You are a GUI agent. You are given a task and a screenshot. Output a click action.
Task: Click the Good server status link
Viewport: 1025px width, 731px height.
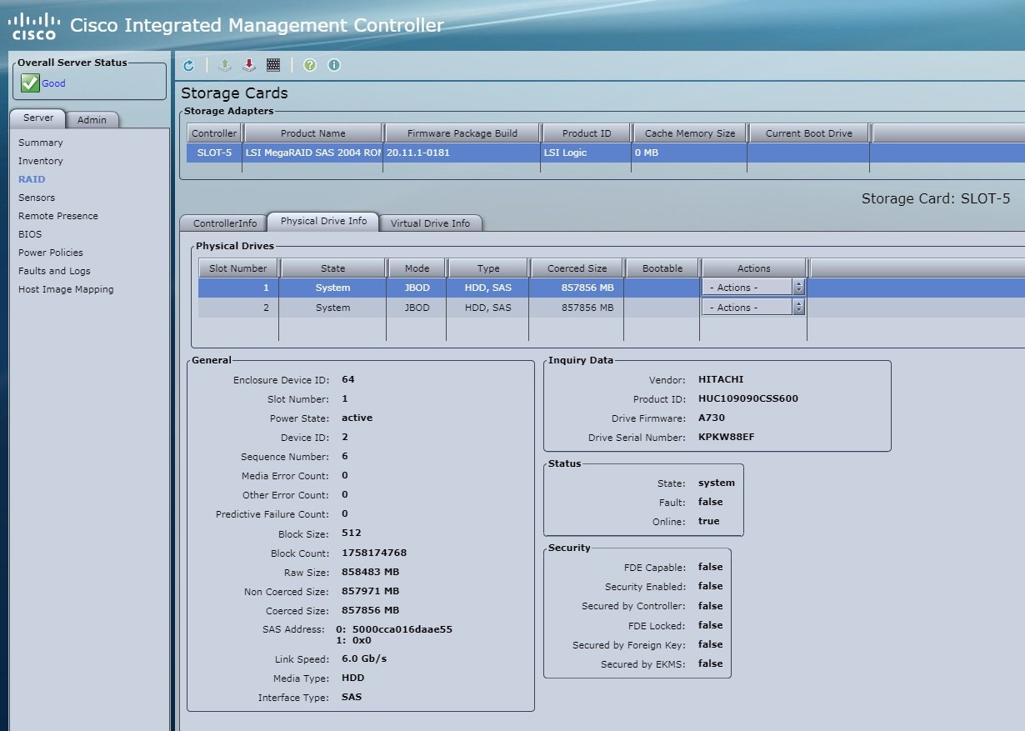tap(53, 83)
